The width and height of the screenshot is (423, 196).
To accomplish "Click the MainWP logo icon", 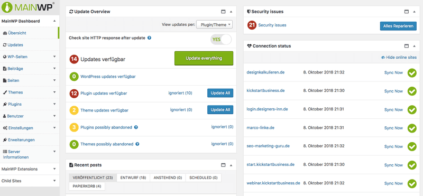I will coord(7,7).
